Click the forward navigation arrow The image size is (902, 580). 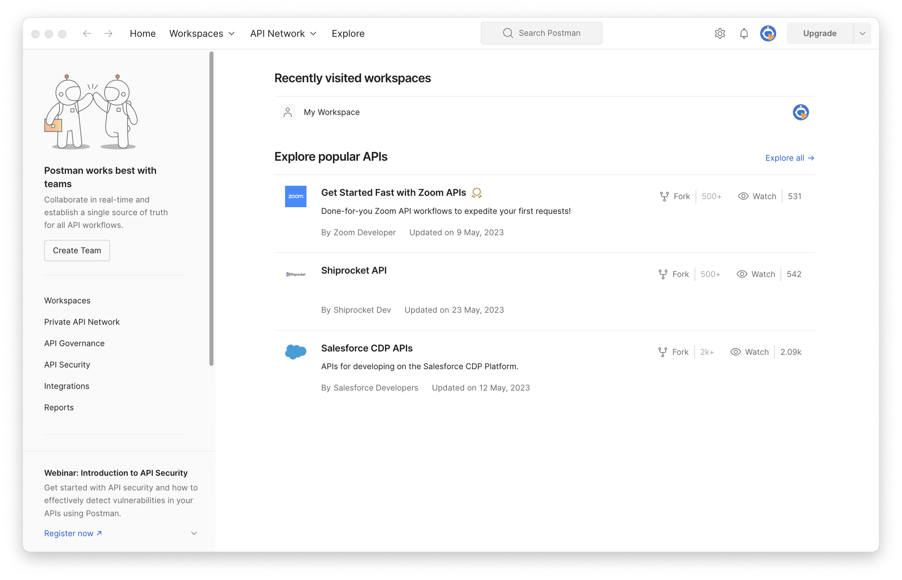point(108,33)
